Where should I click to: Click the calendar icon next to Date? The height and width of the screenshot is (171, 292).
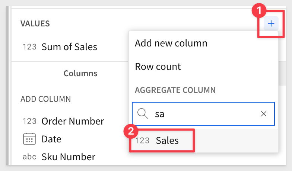(x=29, y=139)
